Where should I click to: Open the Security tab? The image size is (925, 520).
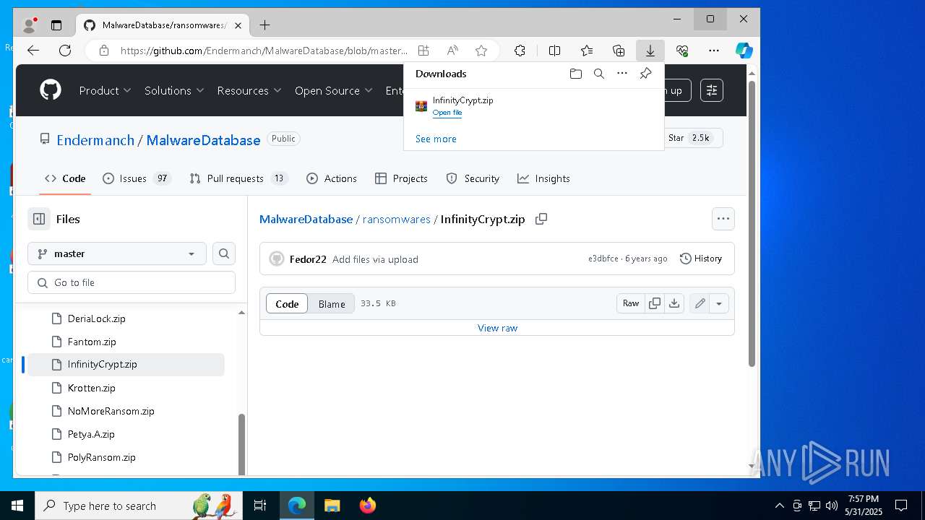click(473, 178)
